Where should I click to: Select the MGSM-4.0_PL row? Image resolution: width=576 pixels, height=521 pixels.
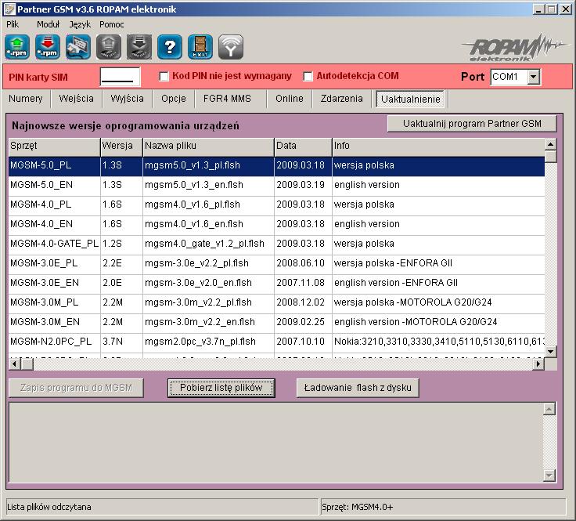[x=276, y=204]
